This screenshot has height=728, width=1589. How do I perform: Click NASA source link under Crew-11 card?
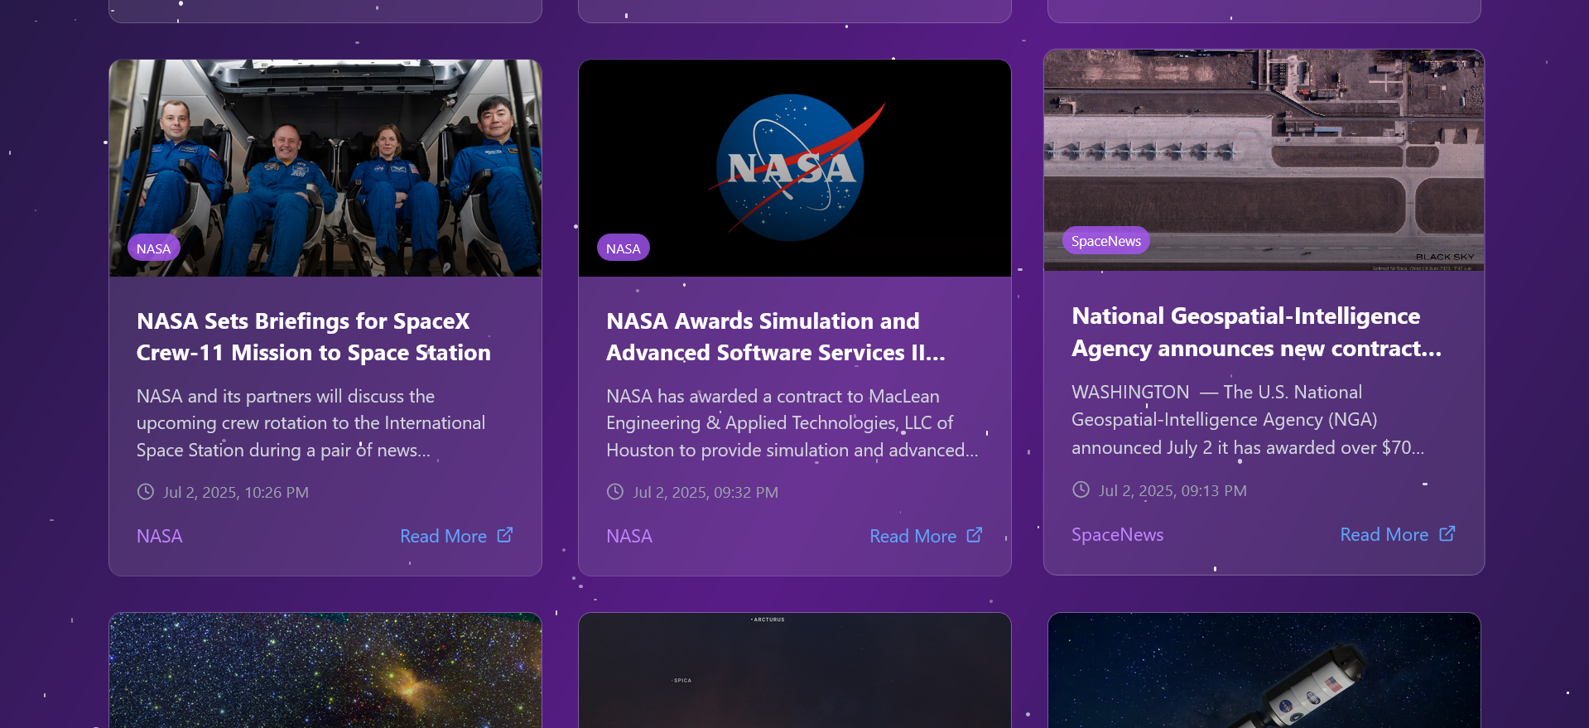tap(160, 536)
